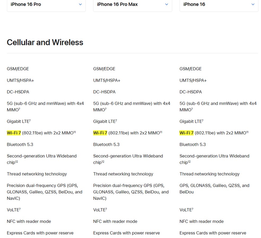This screenshot has height=238, width=261.
Task: Click VoLTE footnote 7 in first column
Action: pyautogui.click(x=20, y=209)
